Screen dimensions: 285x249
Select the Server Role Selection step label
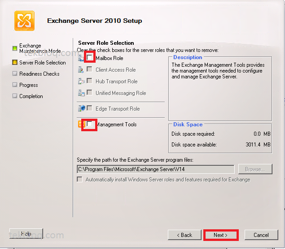(x=43, y=63)
